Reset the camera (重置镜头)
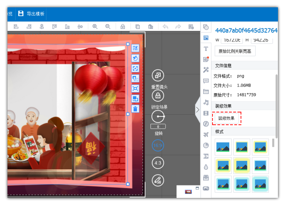The width and height of the screenshot is (286, 207). pos(158,75)
